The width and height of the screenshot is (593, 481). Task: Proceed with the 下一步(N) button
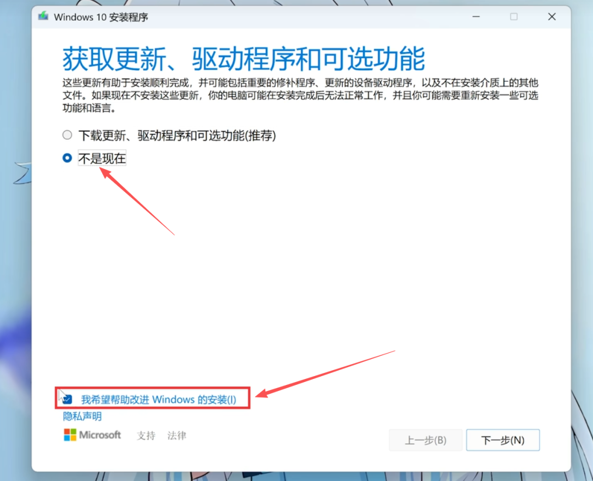click(x=502, y=440)
